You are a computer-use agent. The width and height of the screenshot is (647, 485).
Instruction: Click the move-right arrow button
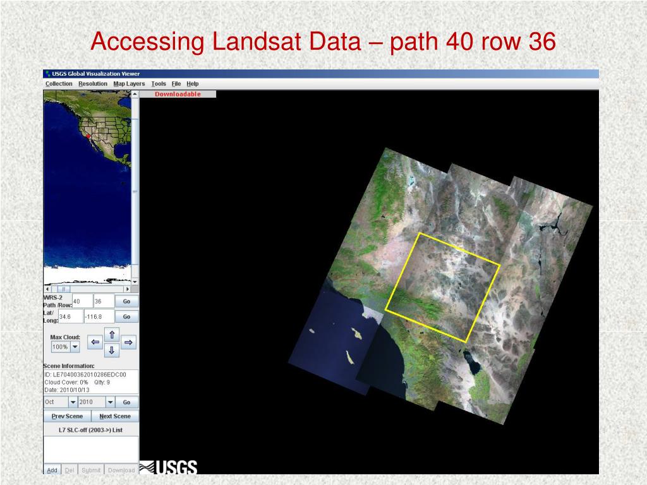[x=128, y=342]
